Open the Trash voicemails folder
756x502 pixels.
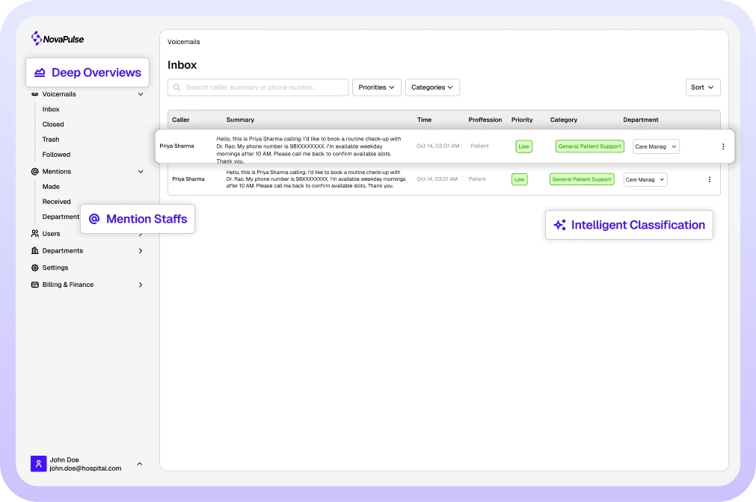point(51,140)
